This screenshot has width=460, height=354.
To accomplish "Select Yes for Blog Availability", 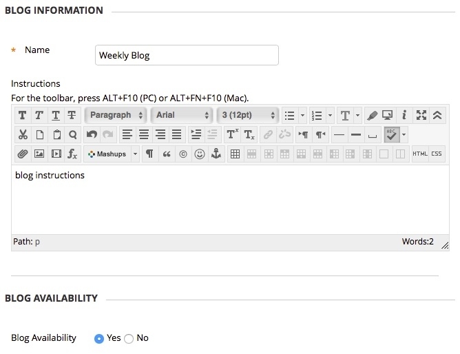I will pos(99,338).
